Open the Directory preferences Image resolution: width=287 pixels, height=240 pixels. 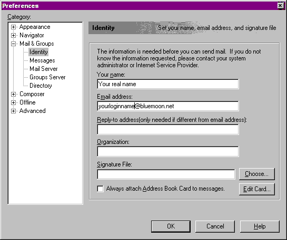coord(41,86)
